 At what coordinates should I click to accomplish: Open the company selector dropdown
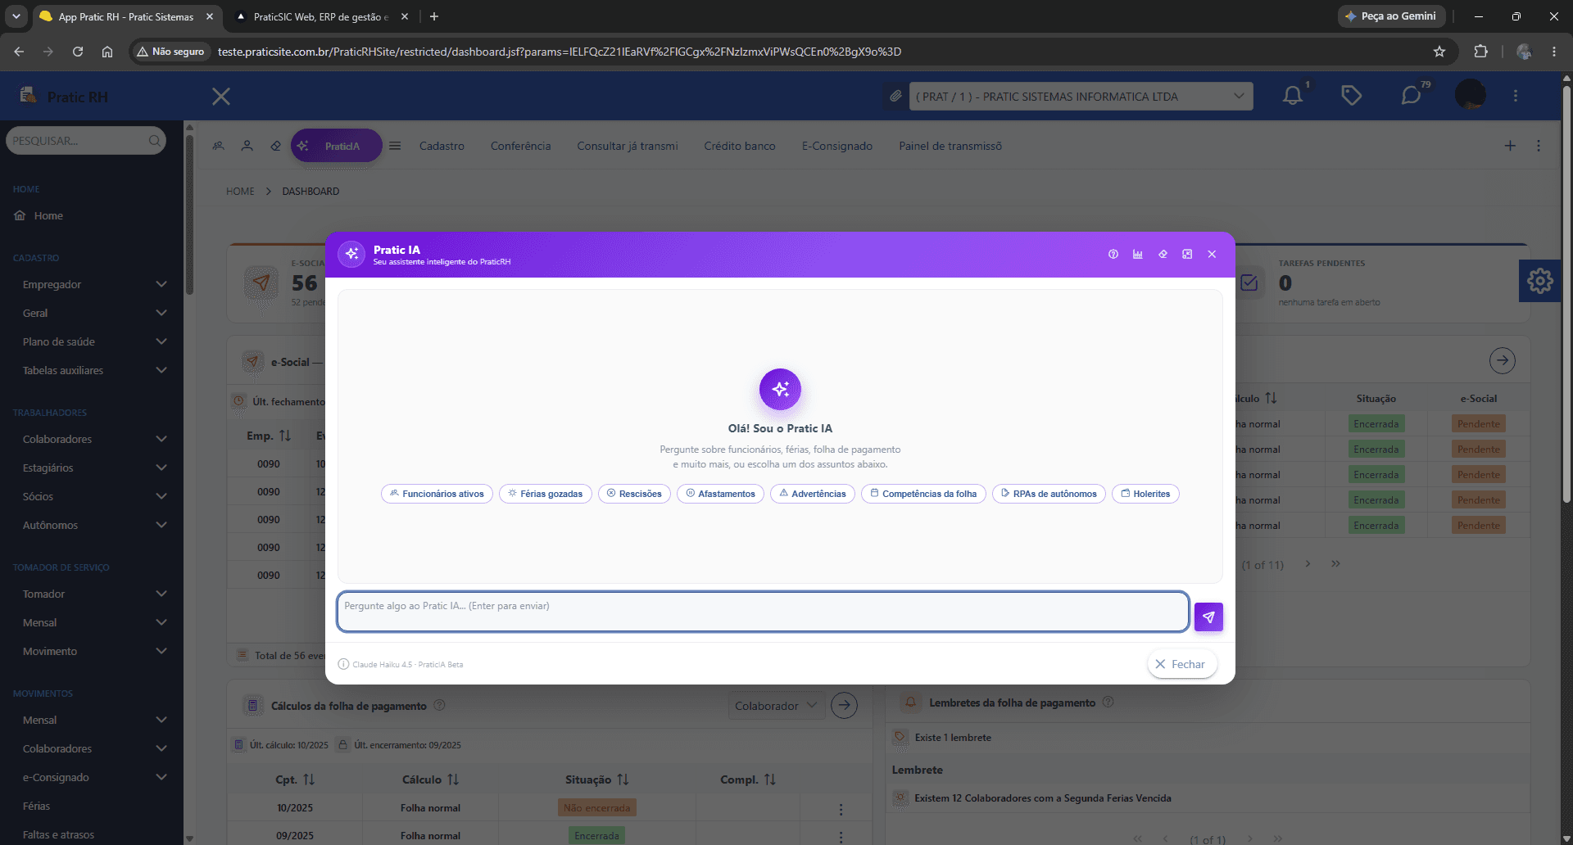pyautogui.click(x=1081, y=97)
